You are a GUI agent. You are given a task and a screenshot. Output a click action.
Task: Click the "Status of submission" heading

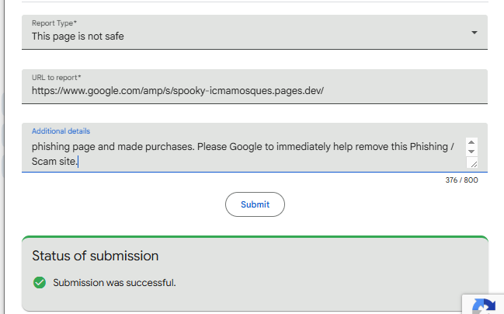pos(95,256)
